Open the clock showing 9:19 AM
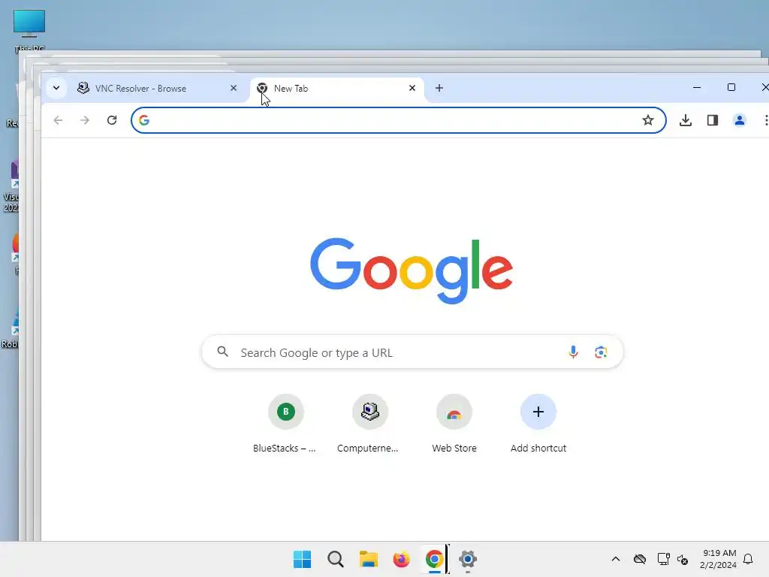This screenshot has width=769, height=577. point(719,559)
